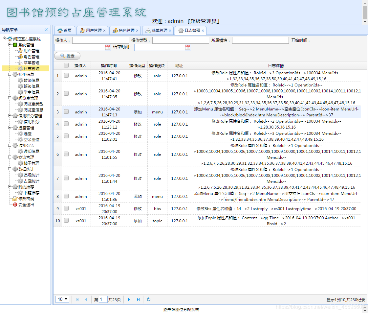Image resolution: width=368 pixels, height=313 pixels.
Task: Click the 搜索 search button
Action: point(67,56)
